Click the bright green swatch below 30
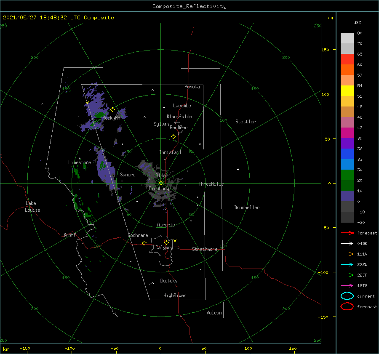379x354 pixels. (x=347, y=175)
